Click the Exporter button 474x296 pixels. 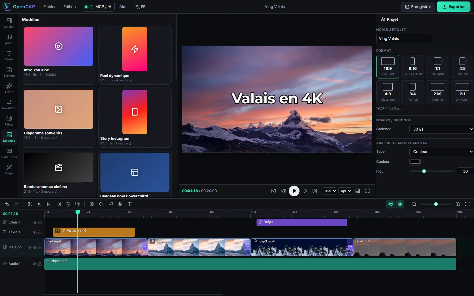coord(454,7)
